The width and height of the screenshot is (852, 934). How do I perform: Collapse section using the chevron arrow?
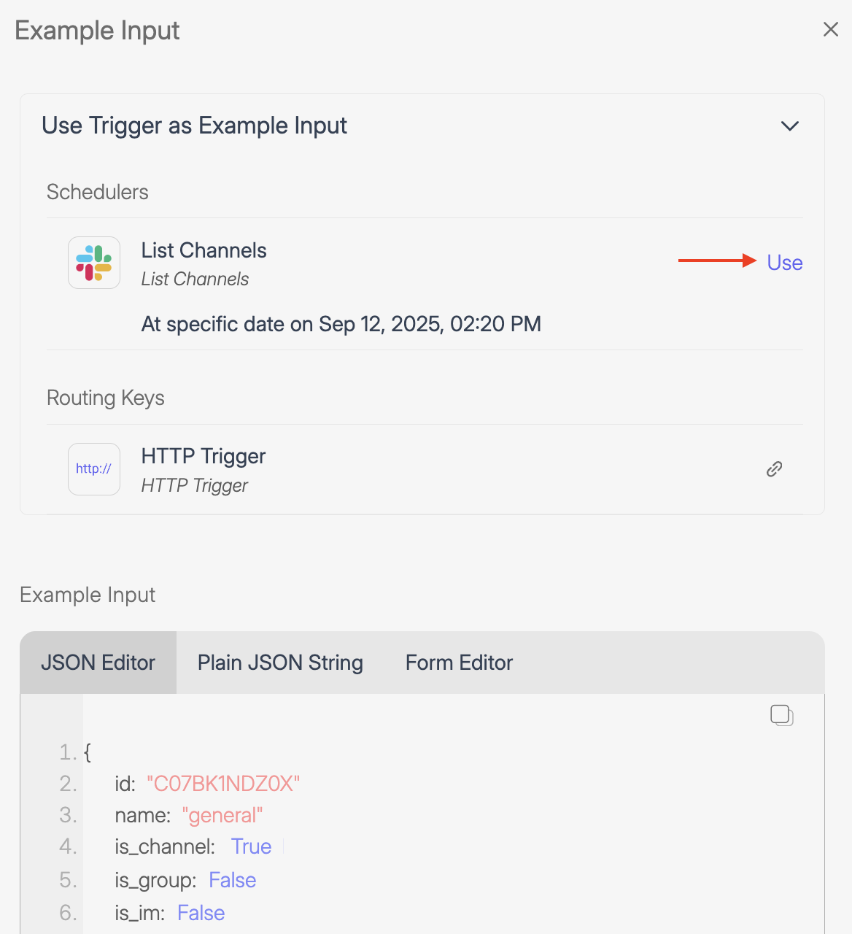pos(789,126)
